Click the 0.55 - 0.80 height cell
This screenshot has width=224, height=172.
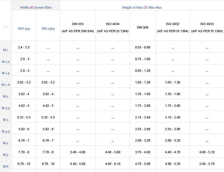click(x=143, y=47)
